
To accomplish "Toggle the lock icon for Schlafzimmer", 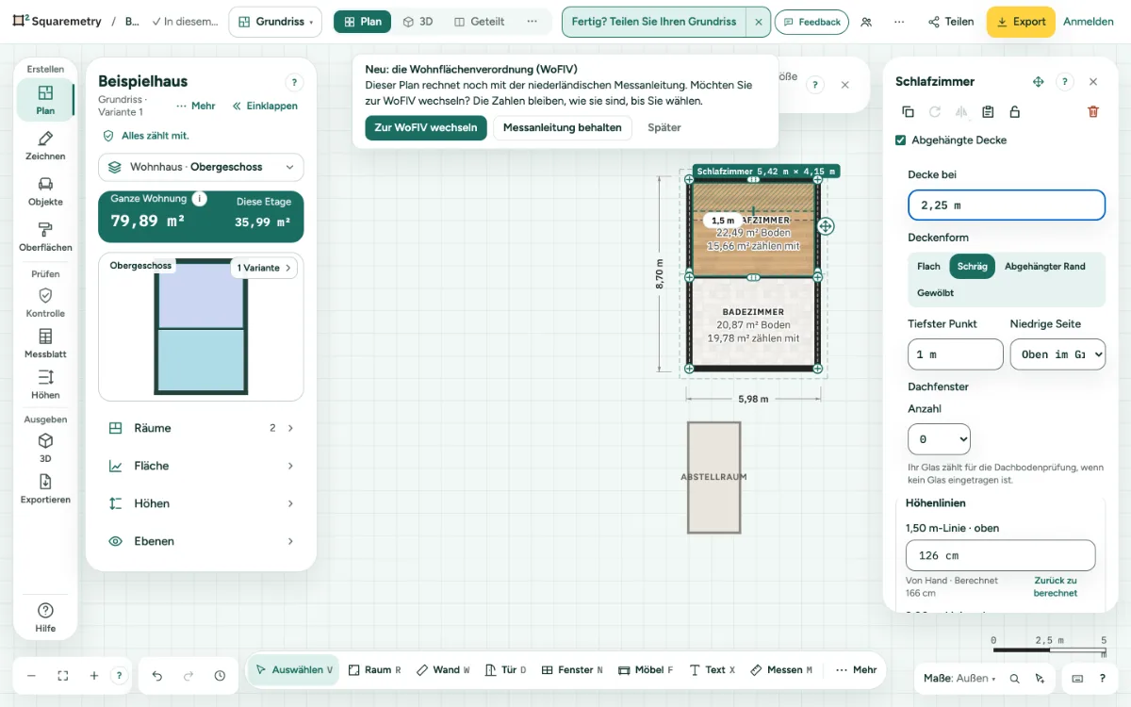I will click(x=1014, y=111).
